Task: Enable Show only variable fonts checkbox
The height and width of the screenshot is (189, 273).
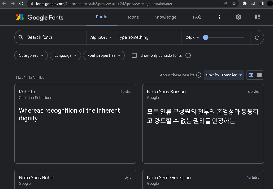Action: click(134, 55)
